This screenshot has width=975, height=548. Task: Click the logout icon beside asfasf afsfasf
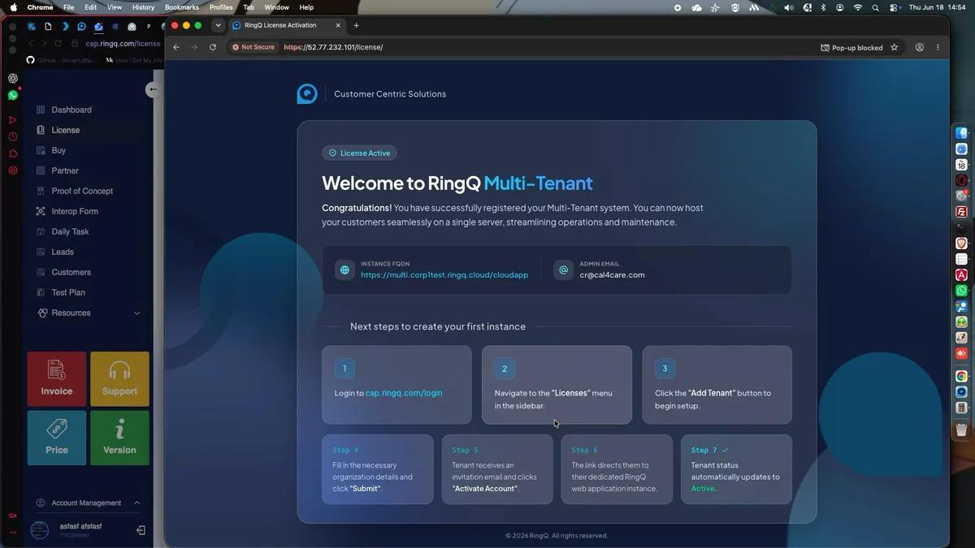pos(141,530)
